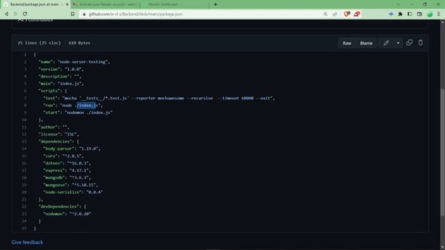Open the Brave Wallet icon
The width and height of the screenshot is (445, 250).
419,14
